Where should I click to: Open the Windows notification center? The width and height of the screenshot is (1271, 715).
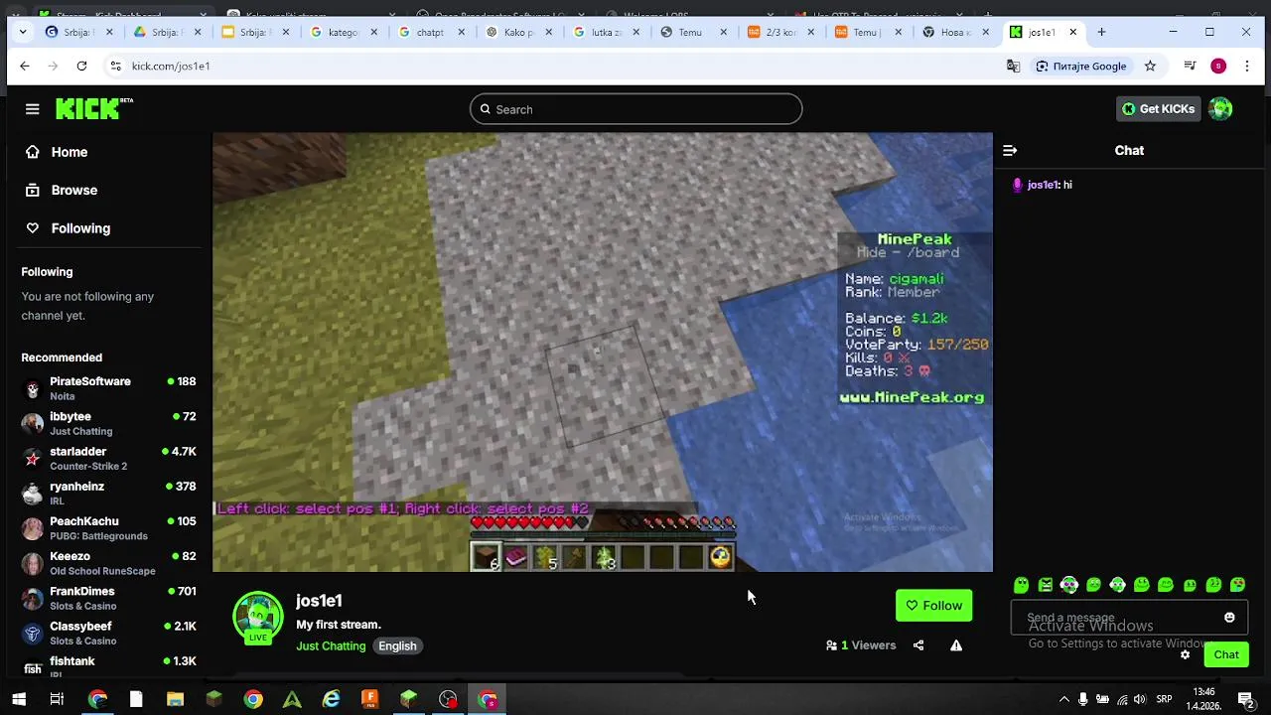tap(1245, 699)
